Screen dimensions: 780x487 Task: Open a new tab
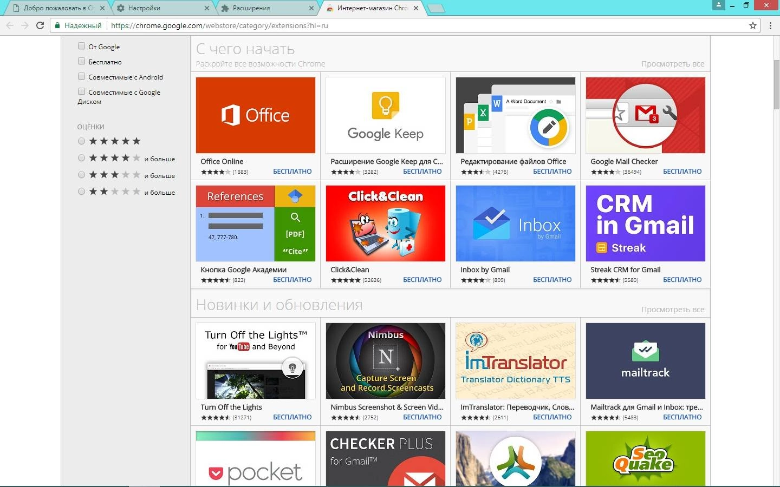435,8
